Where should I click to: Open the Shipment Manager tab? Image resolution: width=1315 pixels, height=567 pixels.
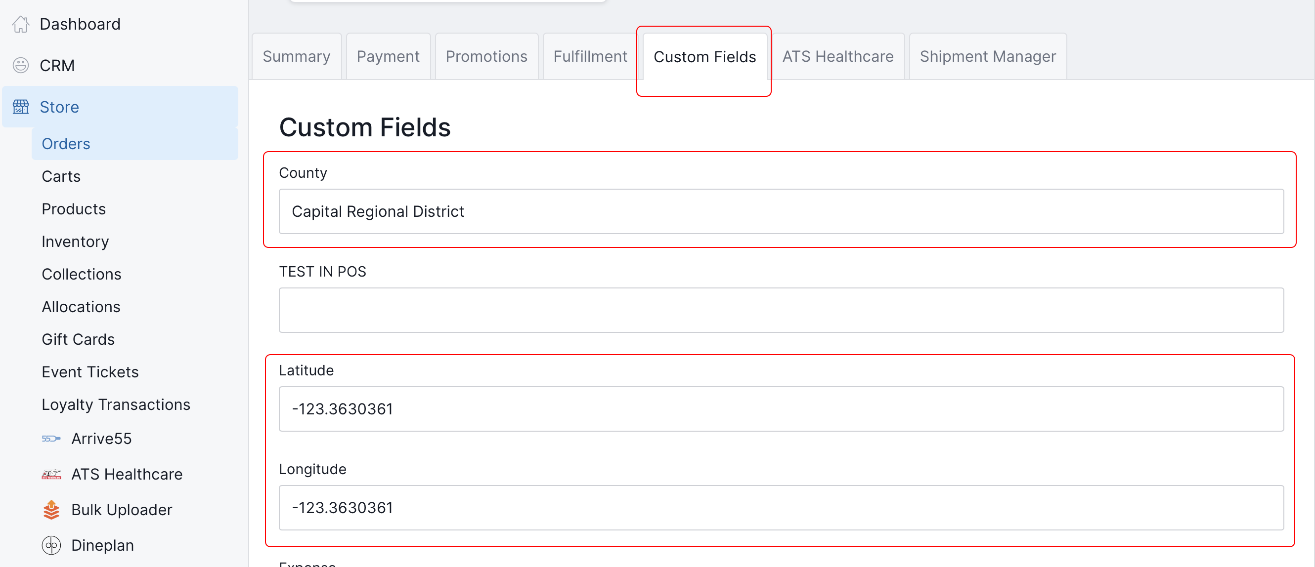click(x=987, y=57)
